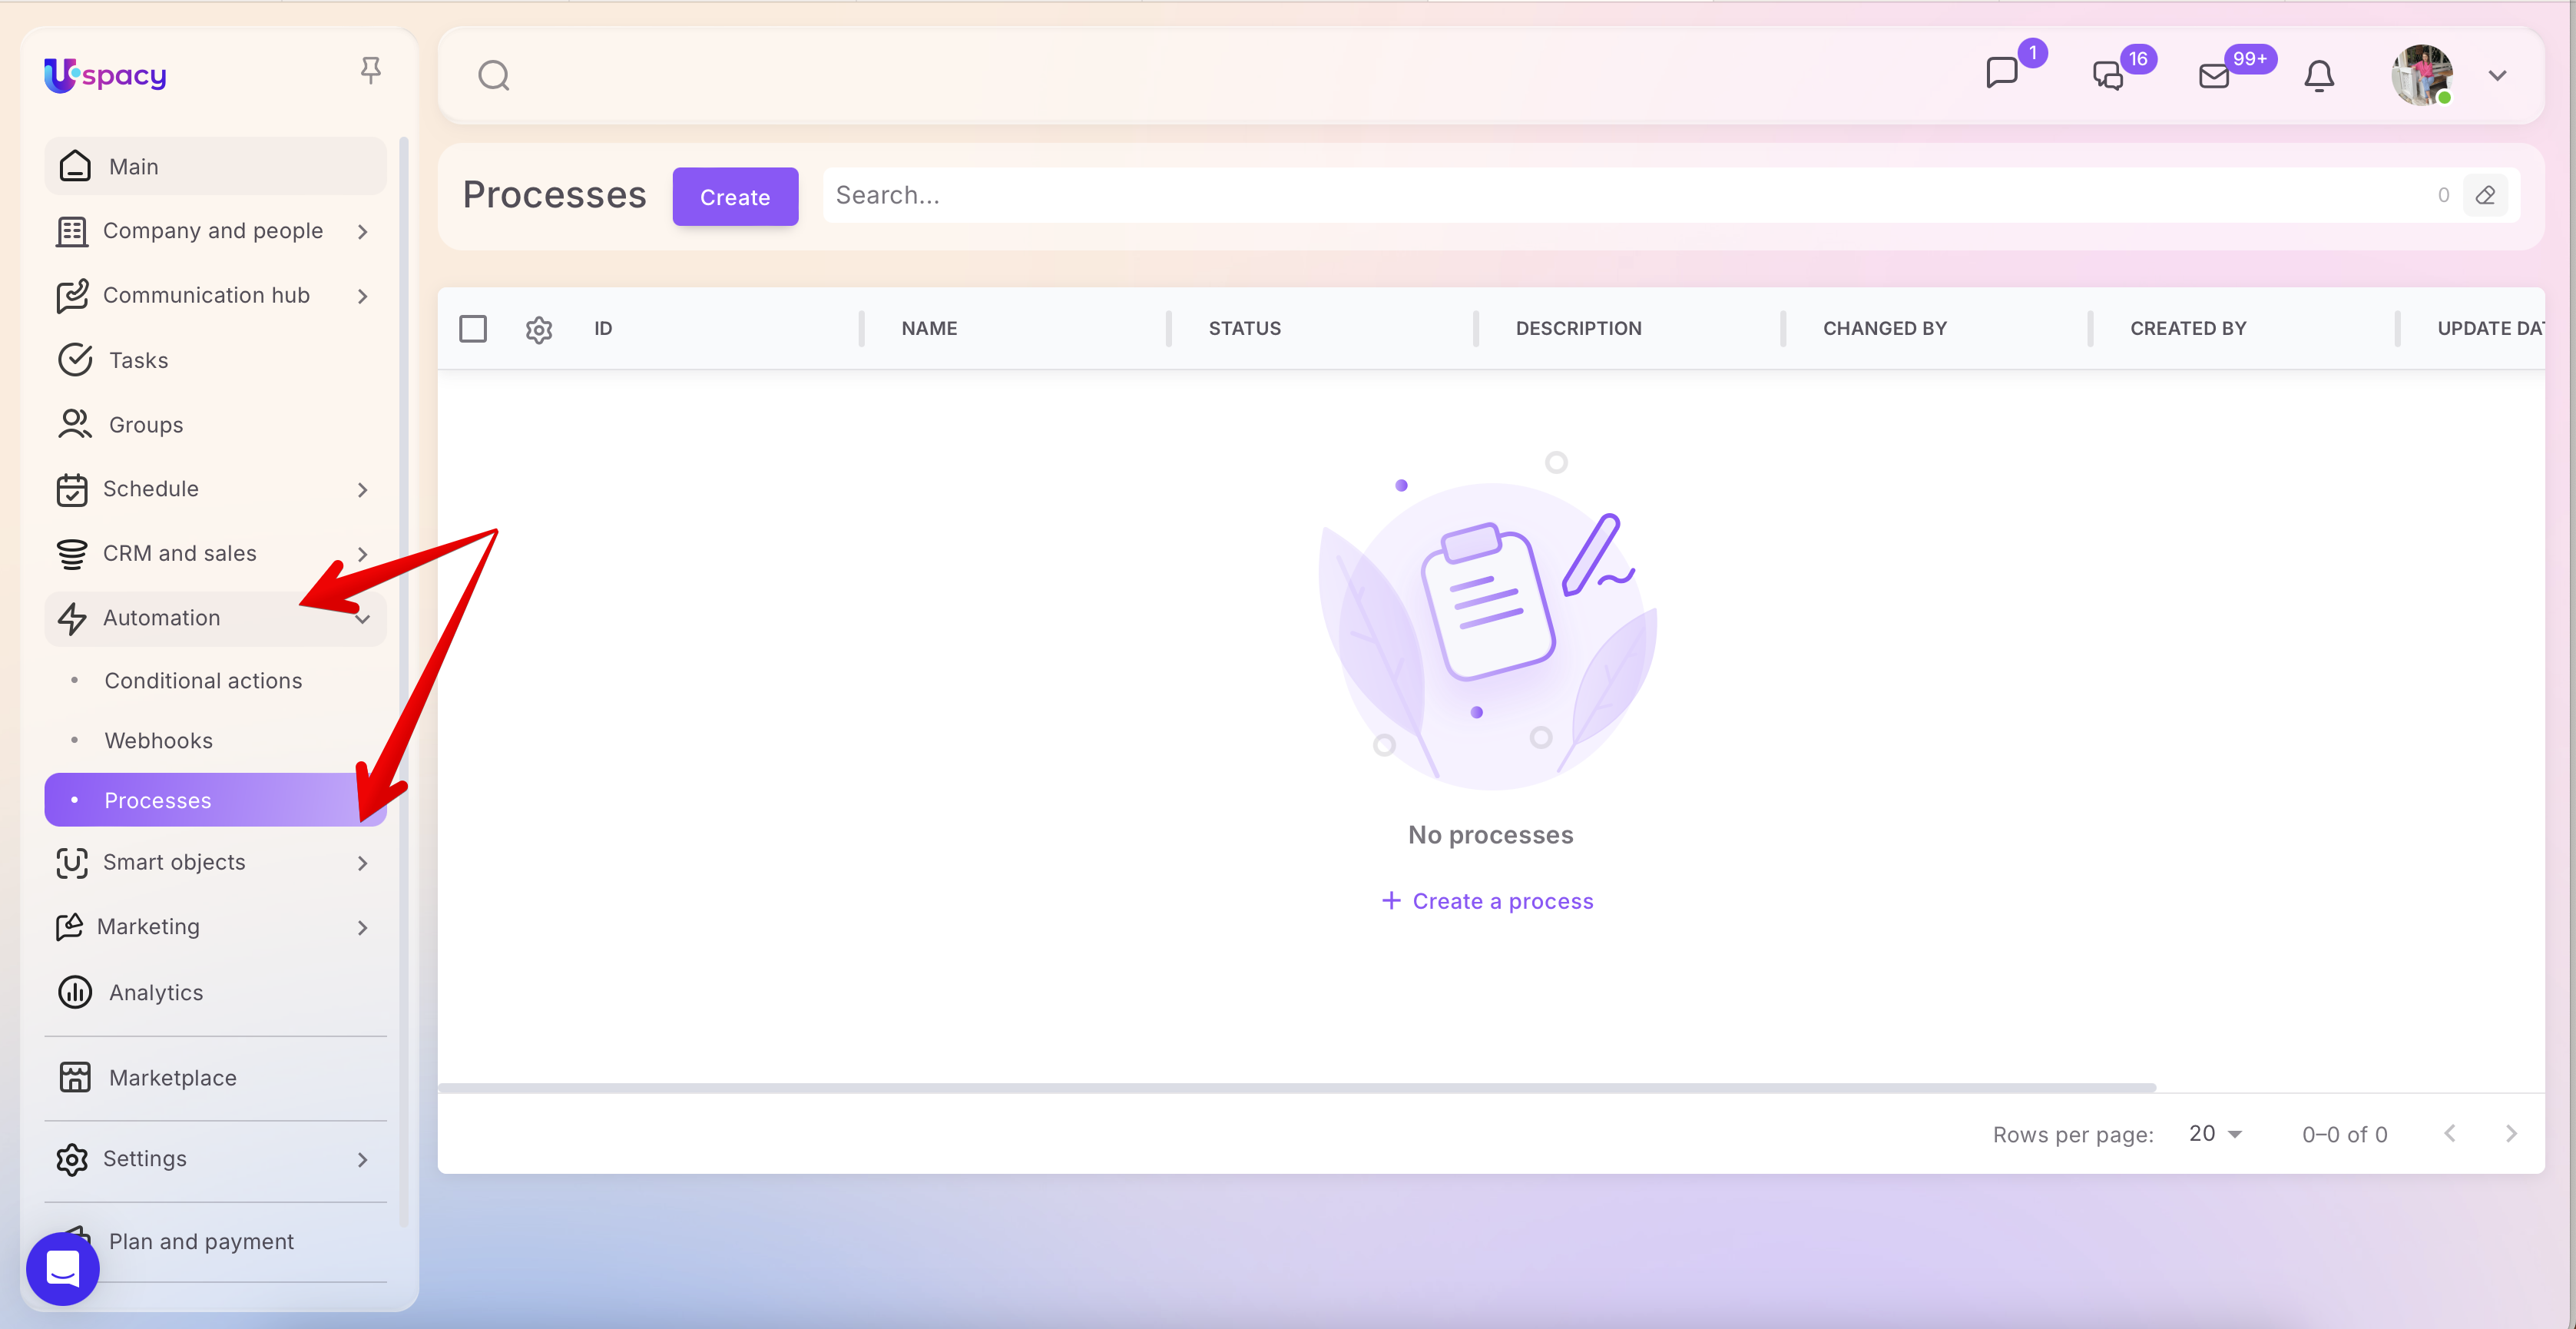
Task: Open the global search magnifier icon
Action: (493, 75)
